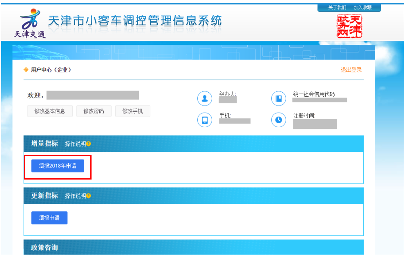The image size is (407, 264).
Task: Select the 政策咨询 section header
Action: click(45, 248)
